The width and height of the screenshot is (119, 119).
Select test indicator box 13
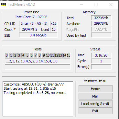pos(60,55)
